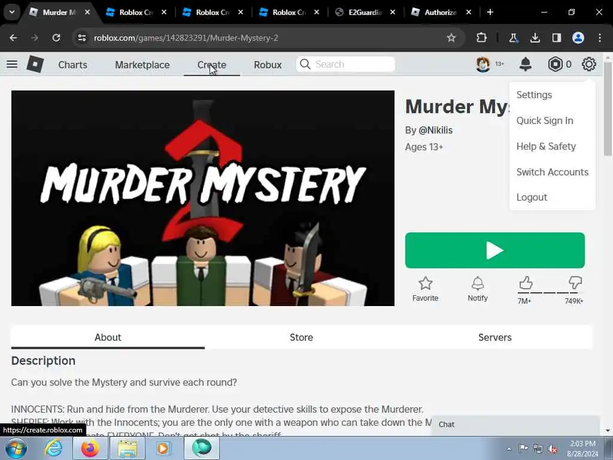This screenshot has height=460, width=613.
Task: Click the Roblox home logo icon
Action: click(35, 64)
